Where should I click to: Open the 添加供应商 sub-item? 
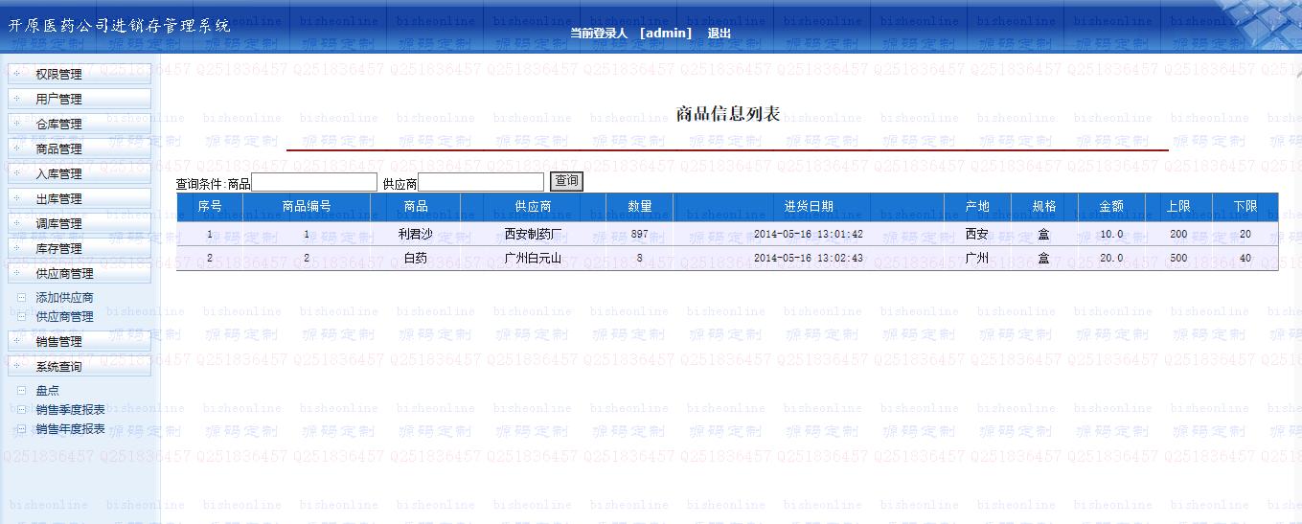point(64,298)
